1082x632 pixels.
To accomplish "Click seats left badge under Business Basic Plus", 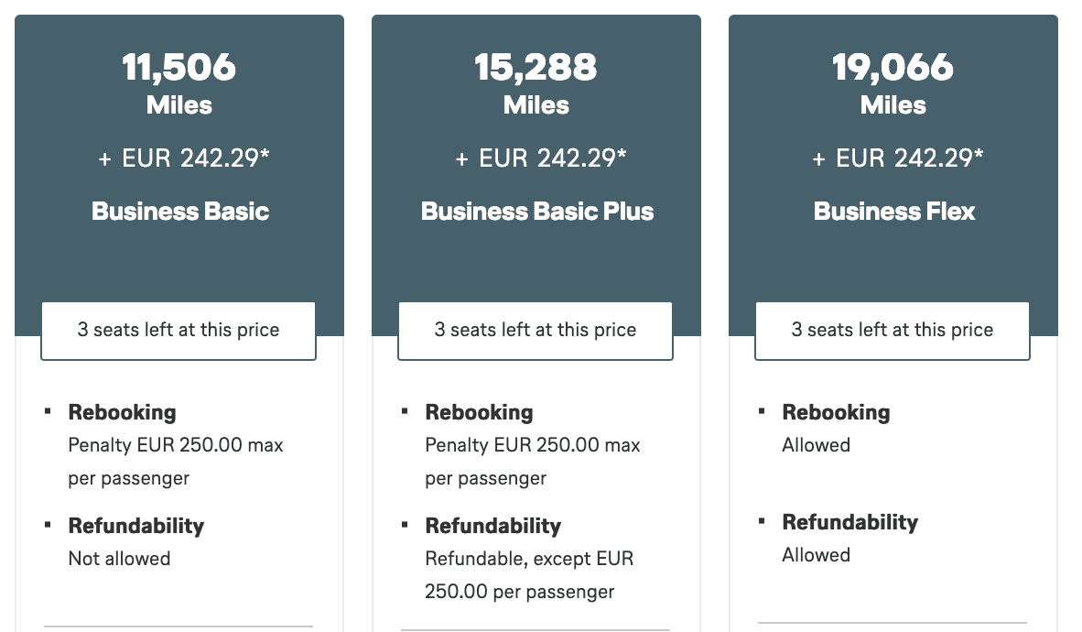I will pos(536,330).
